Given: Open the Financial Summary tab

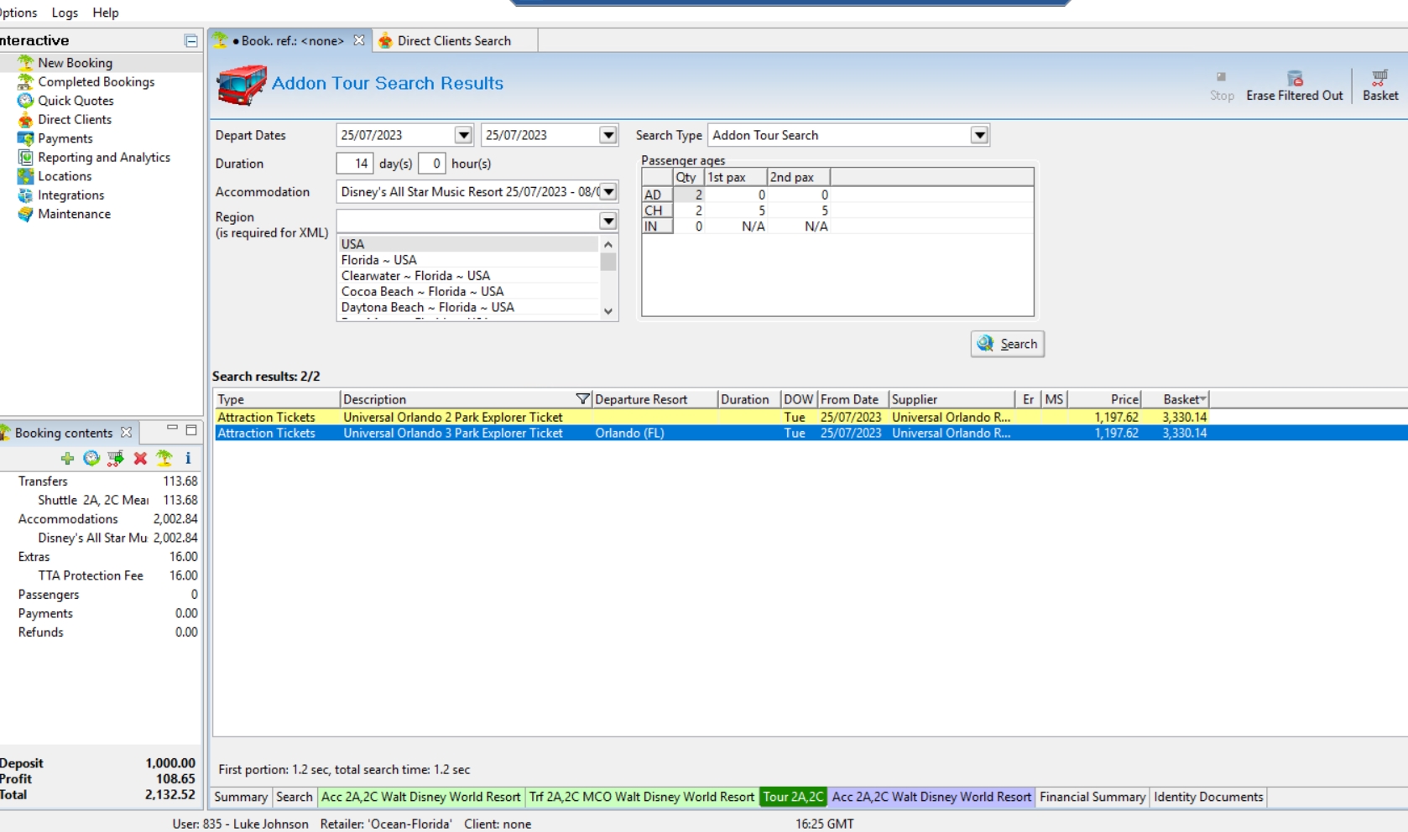Looking at the screenshot, I should [1093, 797].
